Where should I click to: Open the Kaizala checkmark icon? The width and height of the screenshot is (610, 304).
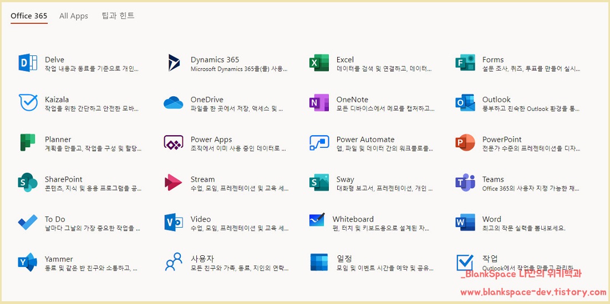point(28,103)
